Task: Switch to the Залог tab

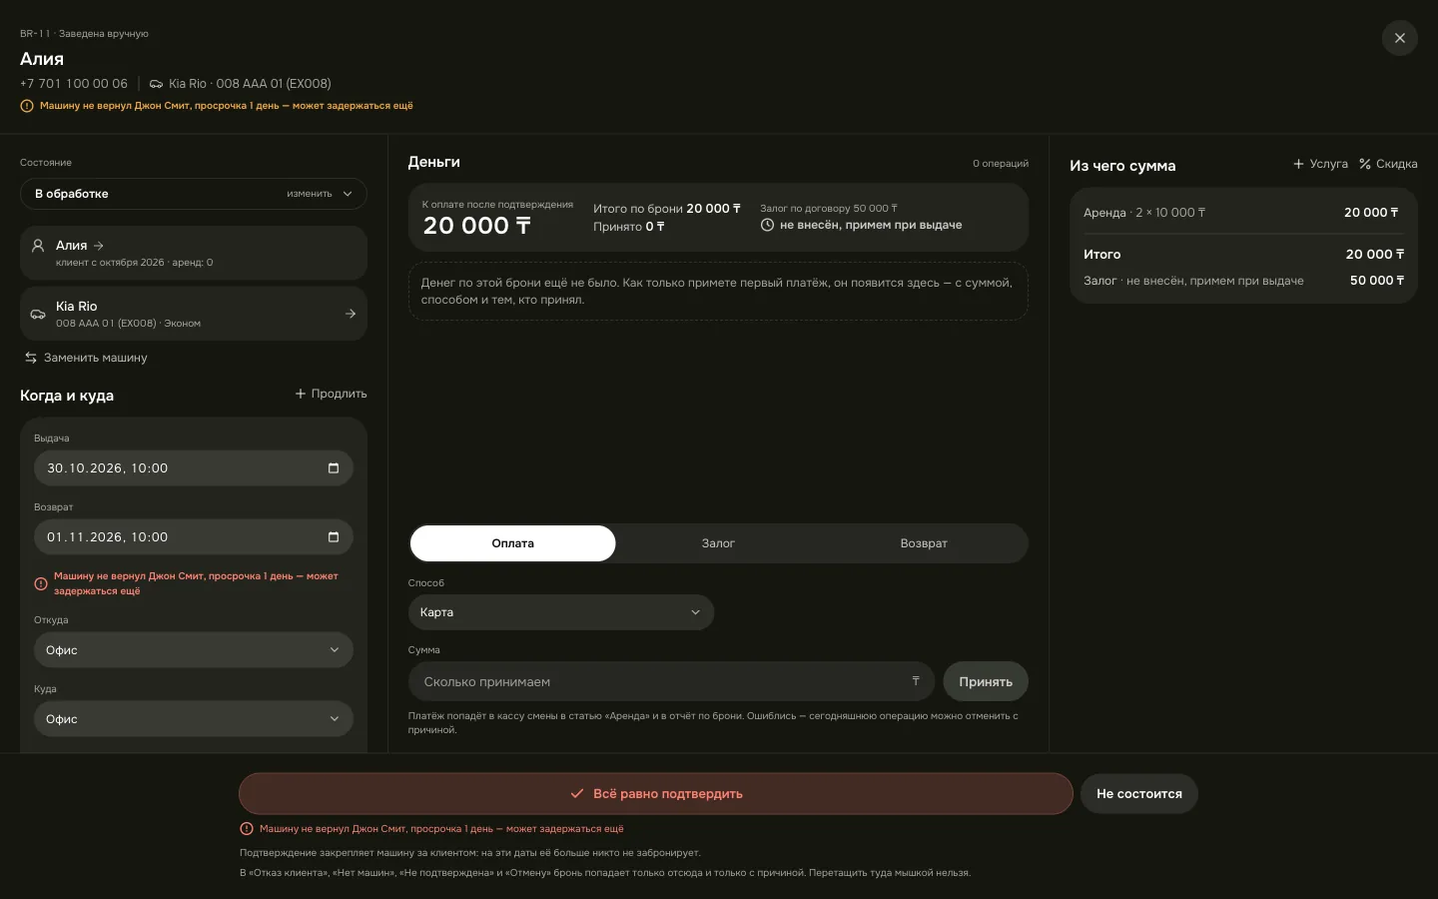Action: coord(718,543)
